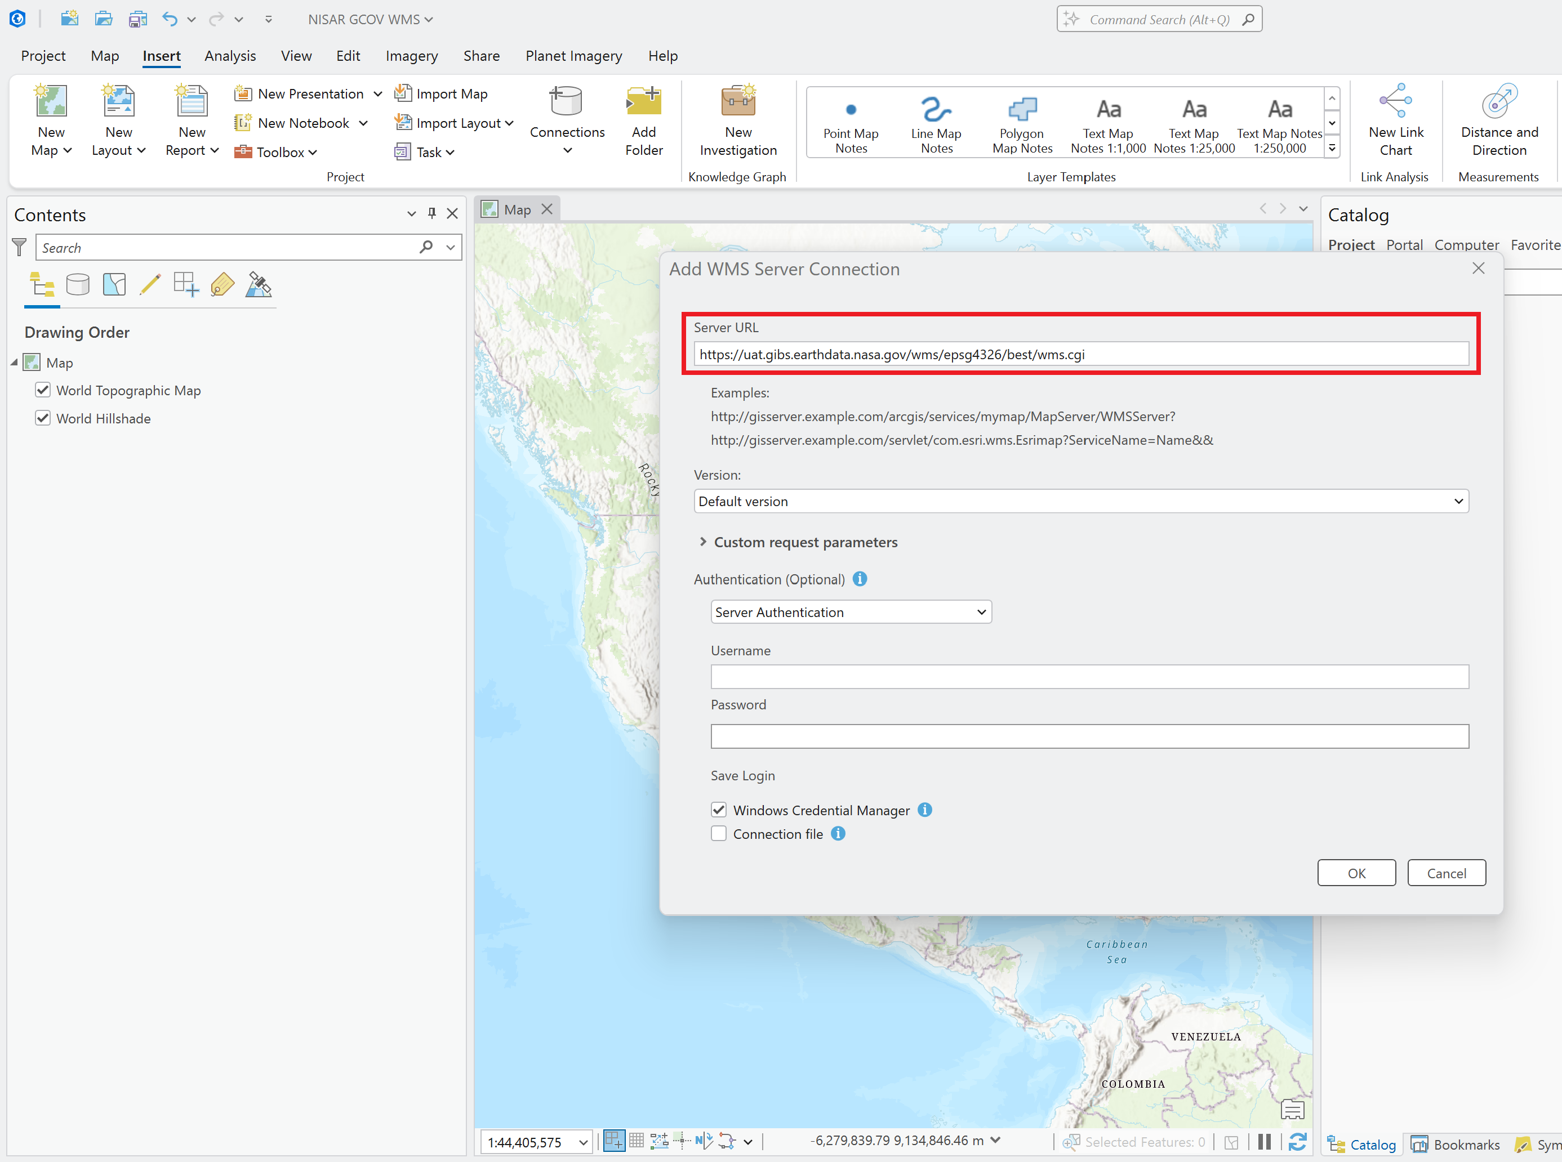The image size is (1562, 1162).
Task: Expand Custom request parameters section
Action: pyautogui.click(x=702, y=542)
